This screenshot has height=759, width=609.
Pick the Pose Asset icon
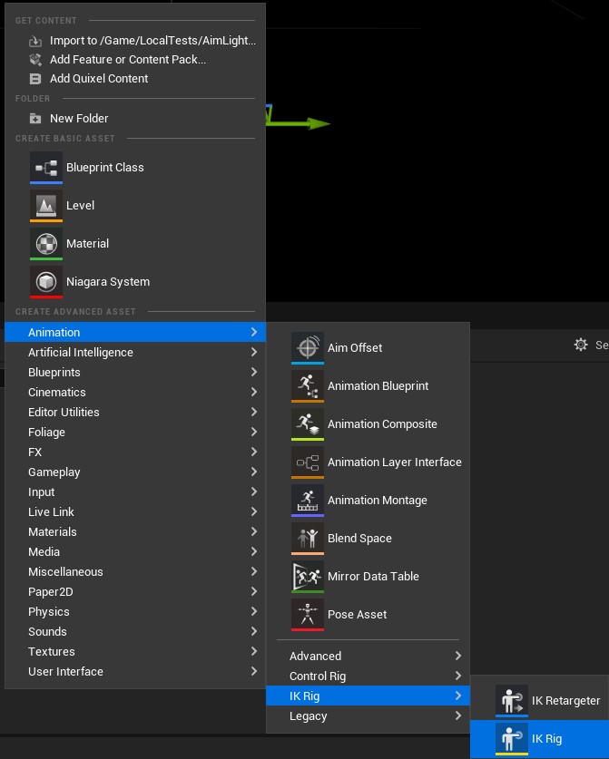point(307,614)
